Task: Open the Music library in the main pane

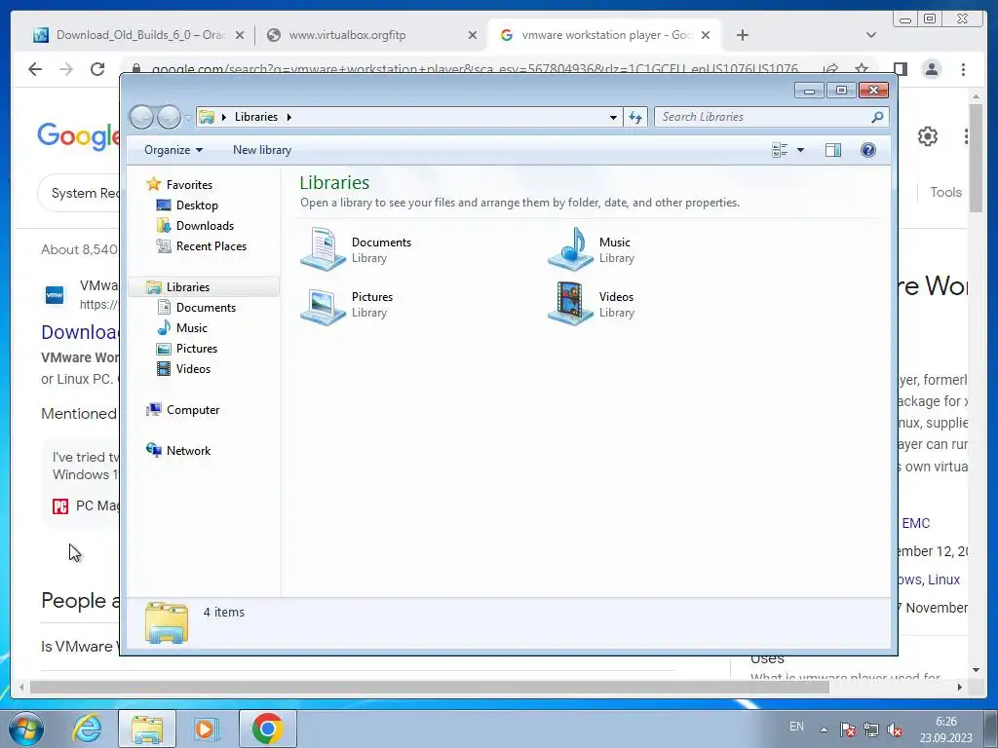Action: coord(592,249)
